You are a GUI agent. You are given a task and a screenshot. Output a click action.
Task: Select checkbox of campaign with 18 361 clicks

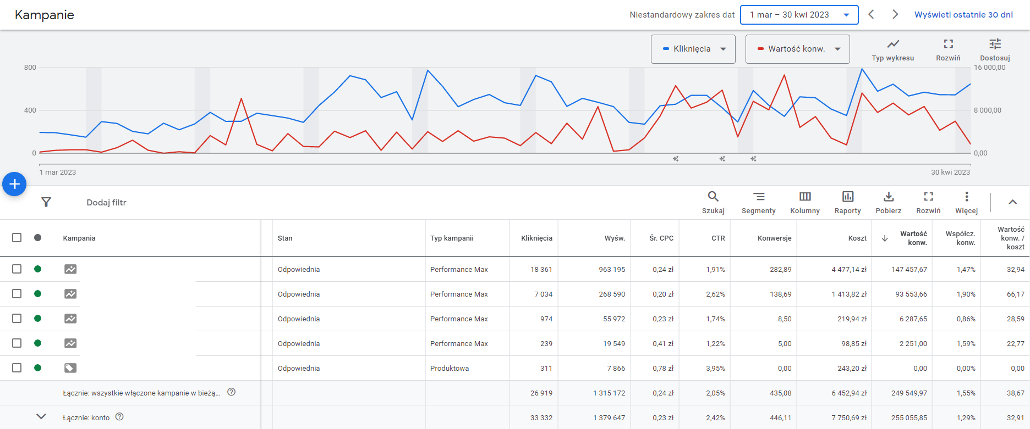pyautogui.click(x=17, y=269)
